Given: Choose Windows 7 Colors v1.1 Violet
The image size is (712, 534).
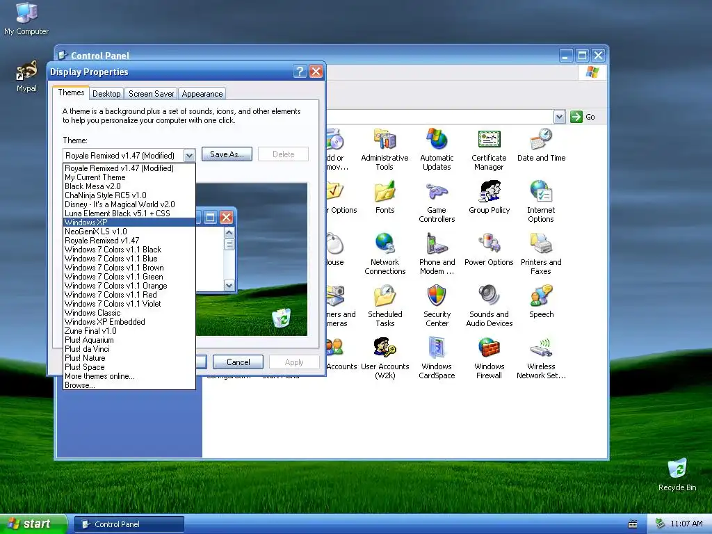Looking at the screenshot, I should tap(129, 304).
